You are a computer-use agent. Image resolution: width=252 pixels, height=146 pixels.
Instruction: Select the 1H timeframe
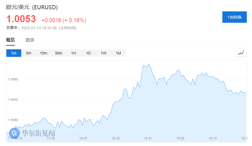click(x=73, y=53)
